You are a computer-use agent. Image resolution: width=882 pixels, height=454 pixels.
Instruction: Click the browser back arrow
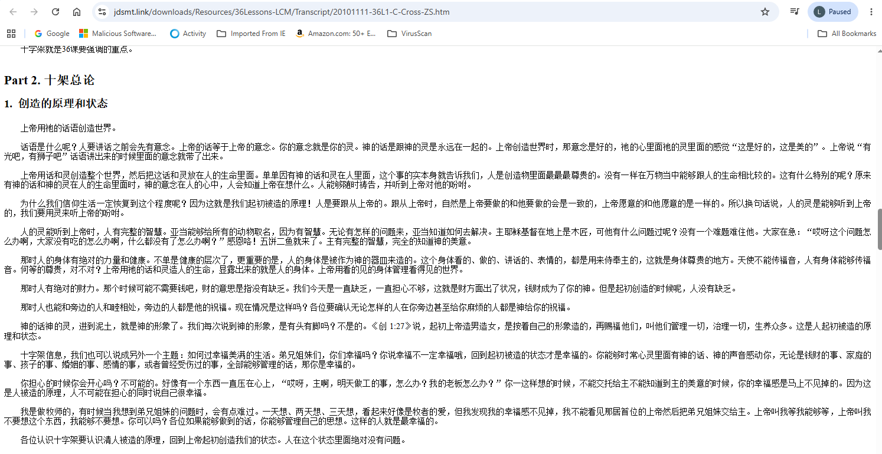13,12
